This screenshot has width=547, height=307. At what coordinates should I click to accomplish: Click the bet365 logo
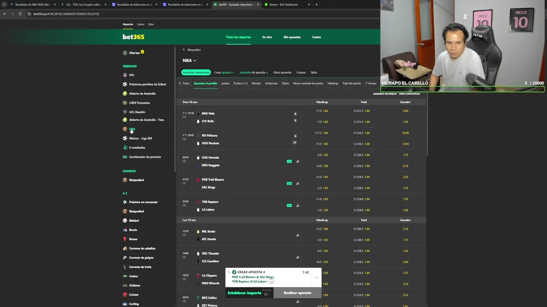click(133, 37)
